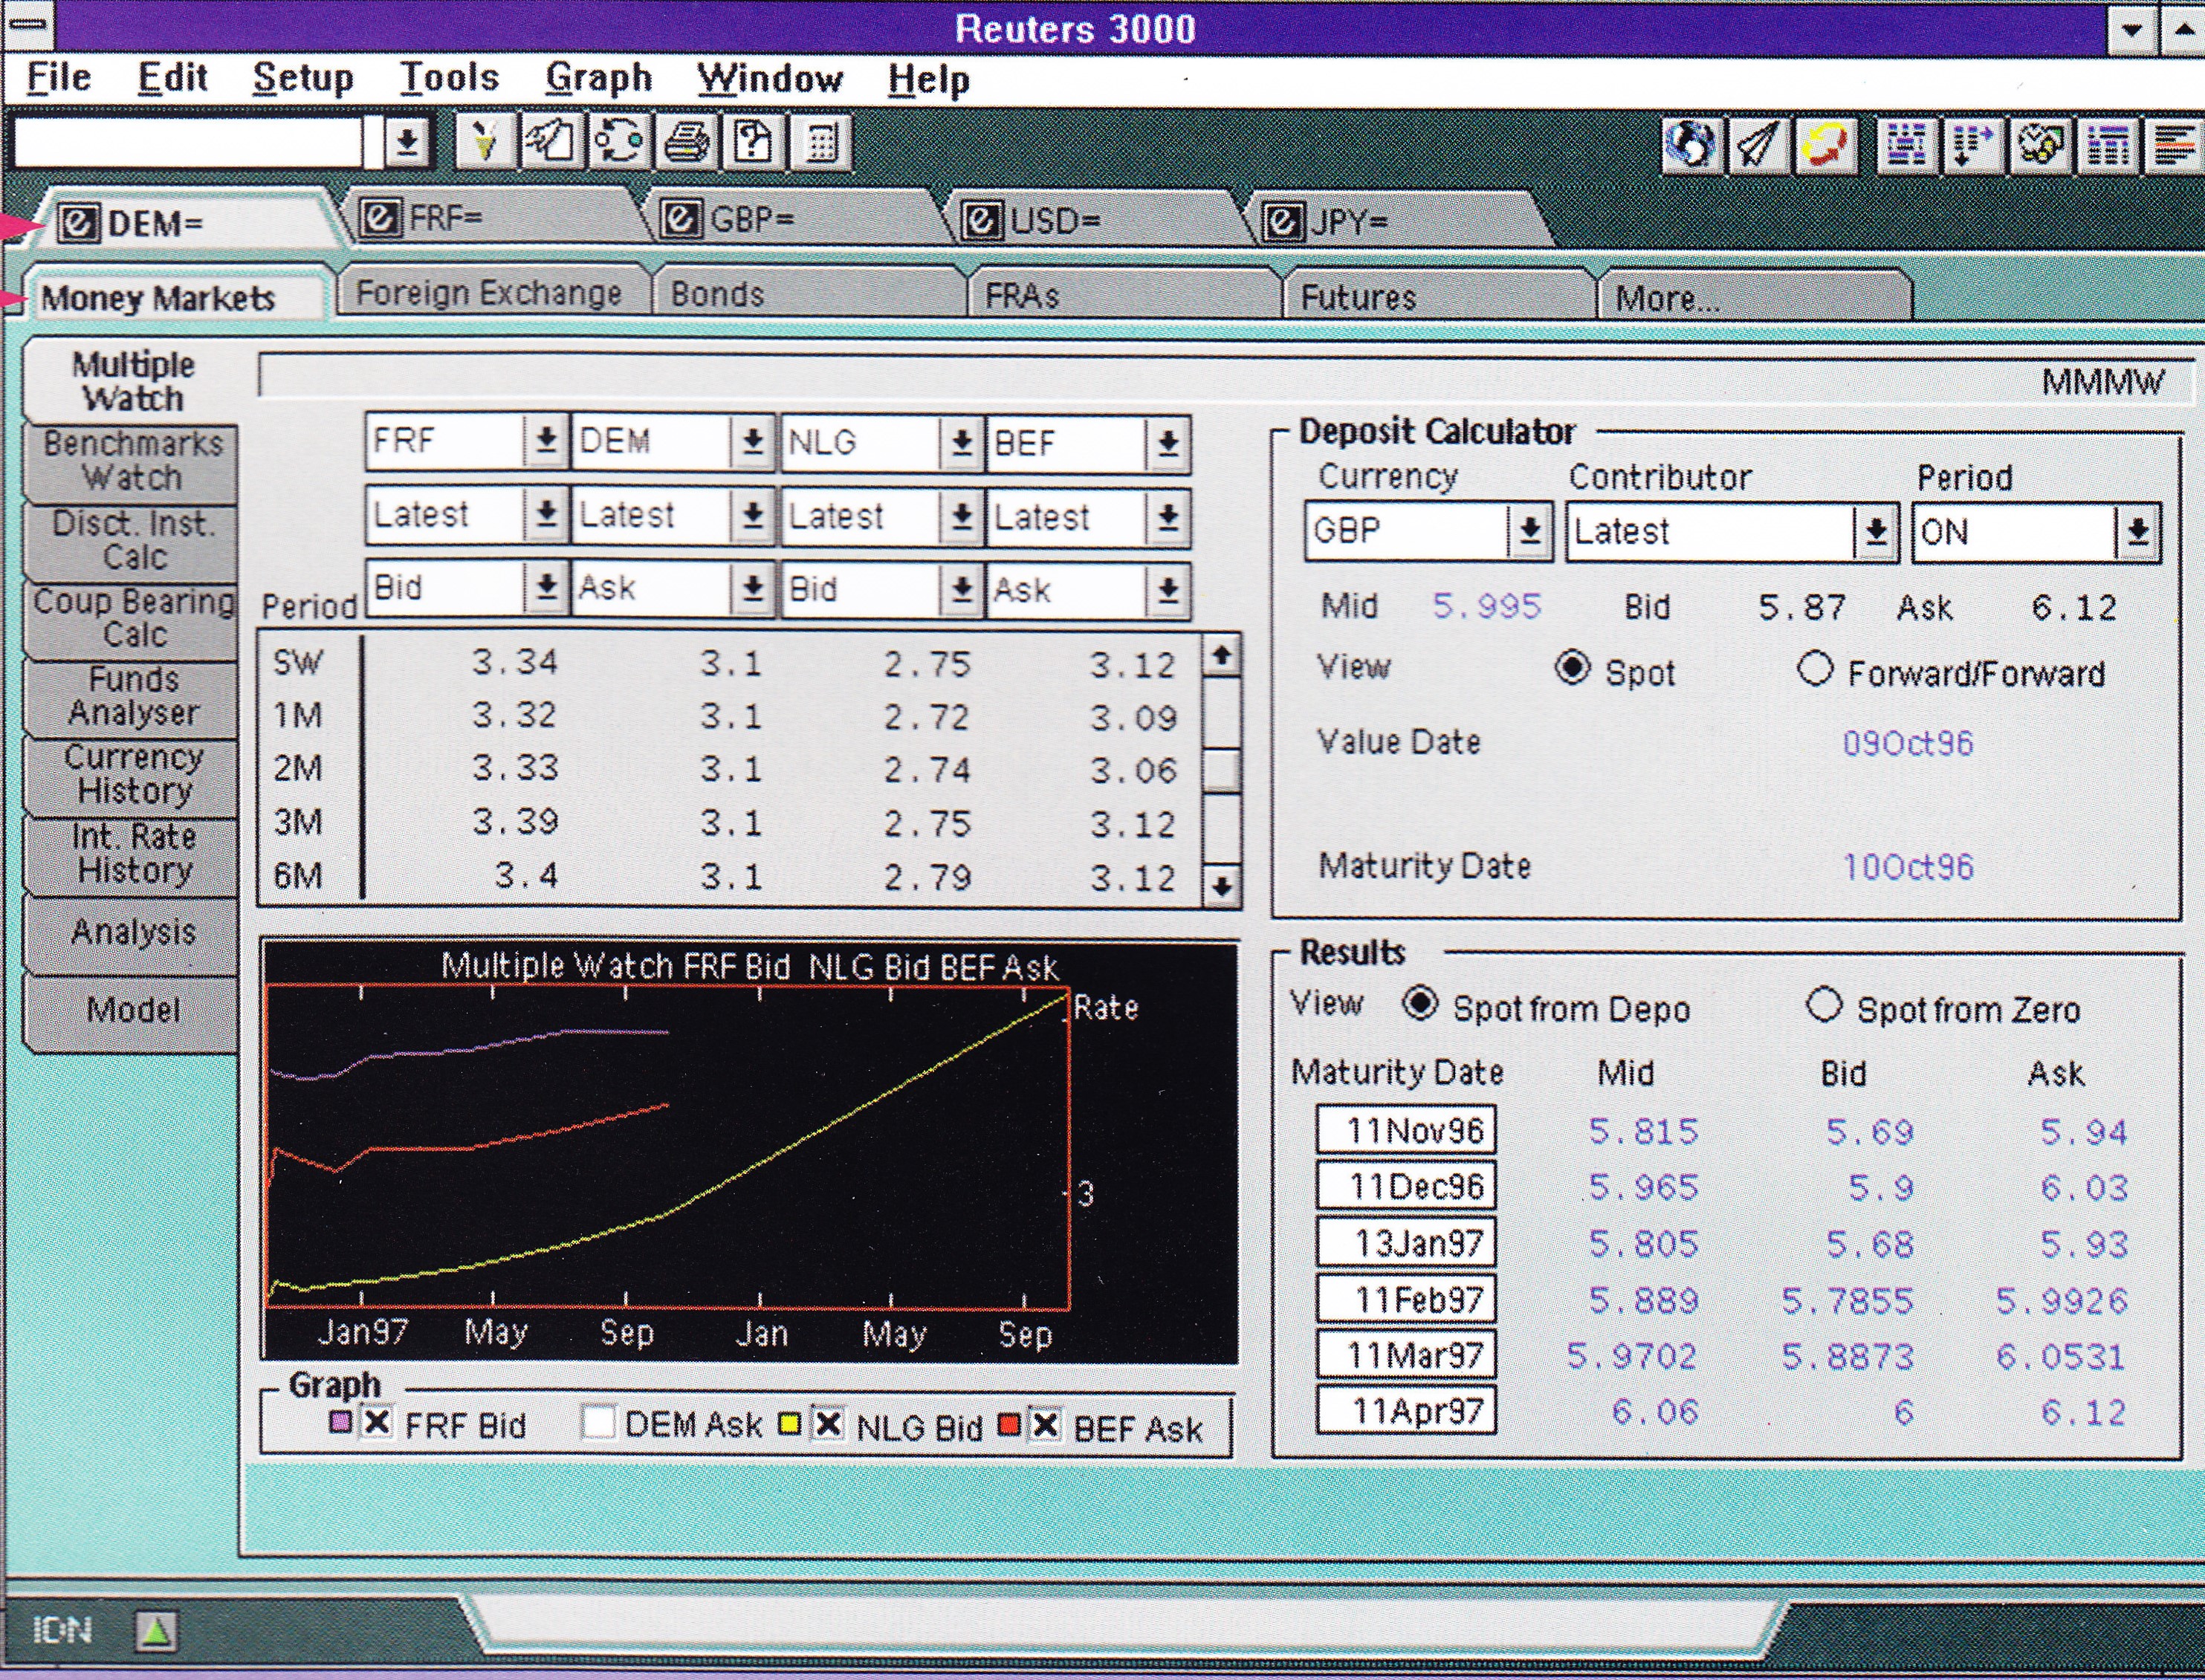Click the toolbar command input field

[188, 142]
